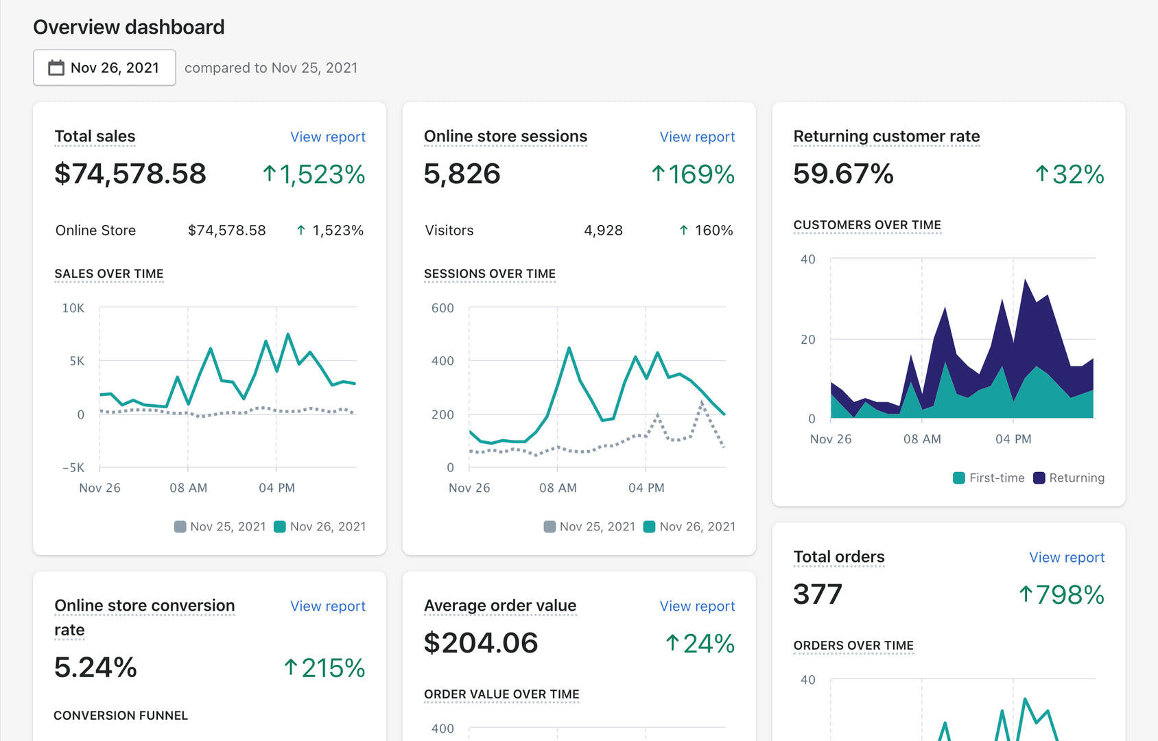The height and width of the screenshot is (741, 1158).
Task: Click the SALES OVER TIME chart label
Action: pyautogui.click(x=109, y=274)
